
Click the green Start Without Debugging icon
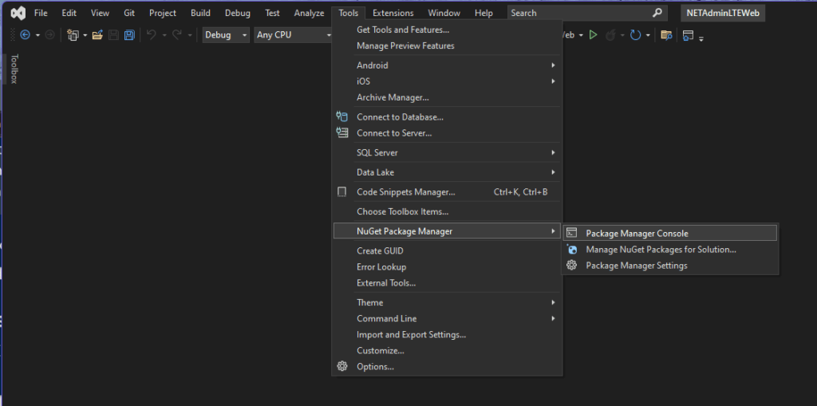click(593, 35)
